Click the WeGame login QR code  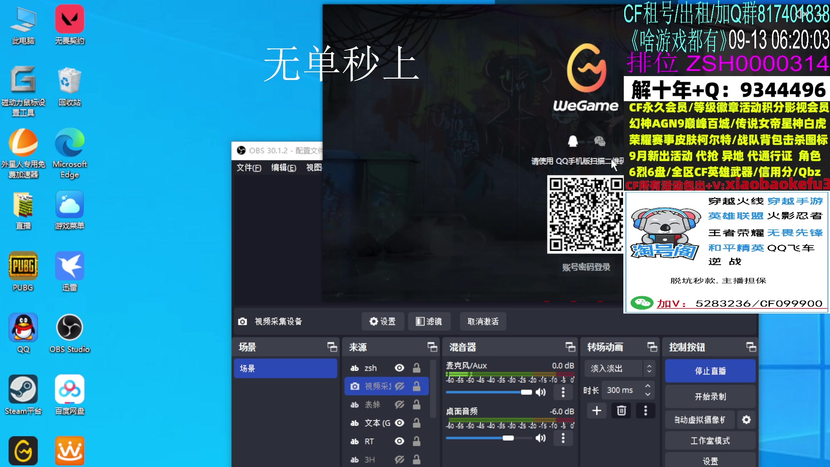(585, 214)
